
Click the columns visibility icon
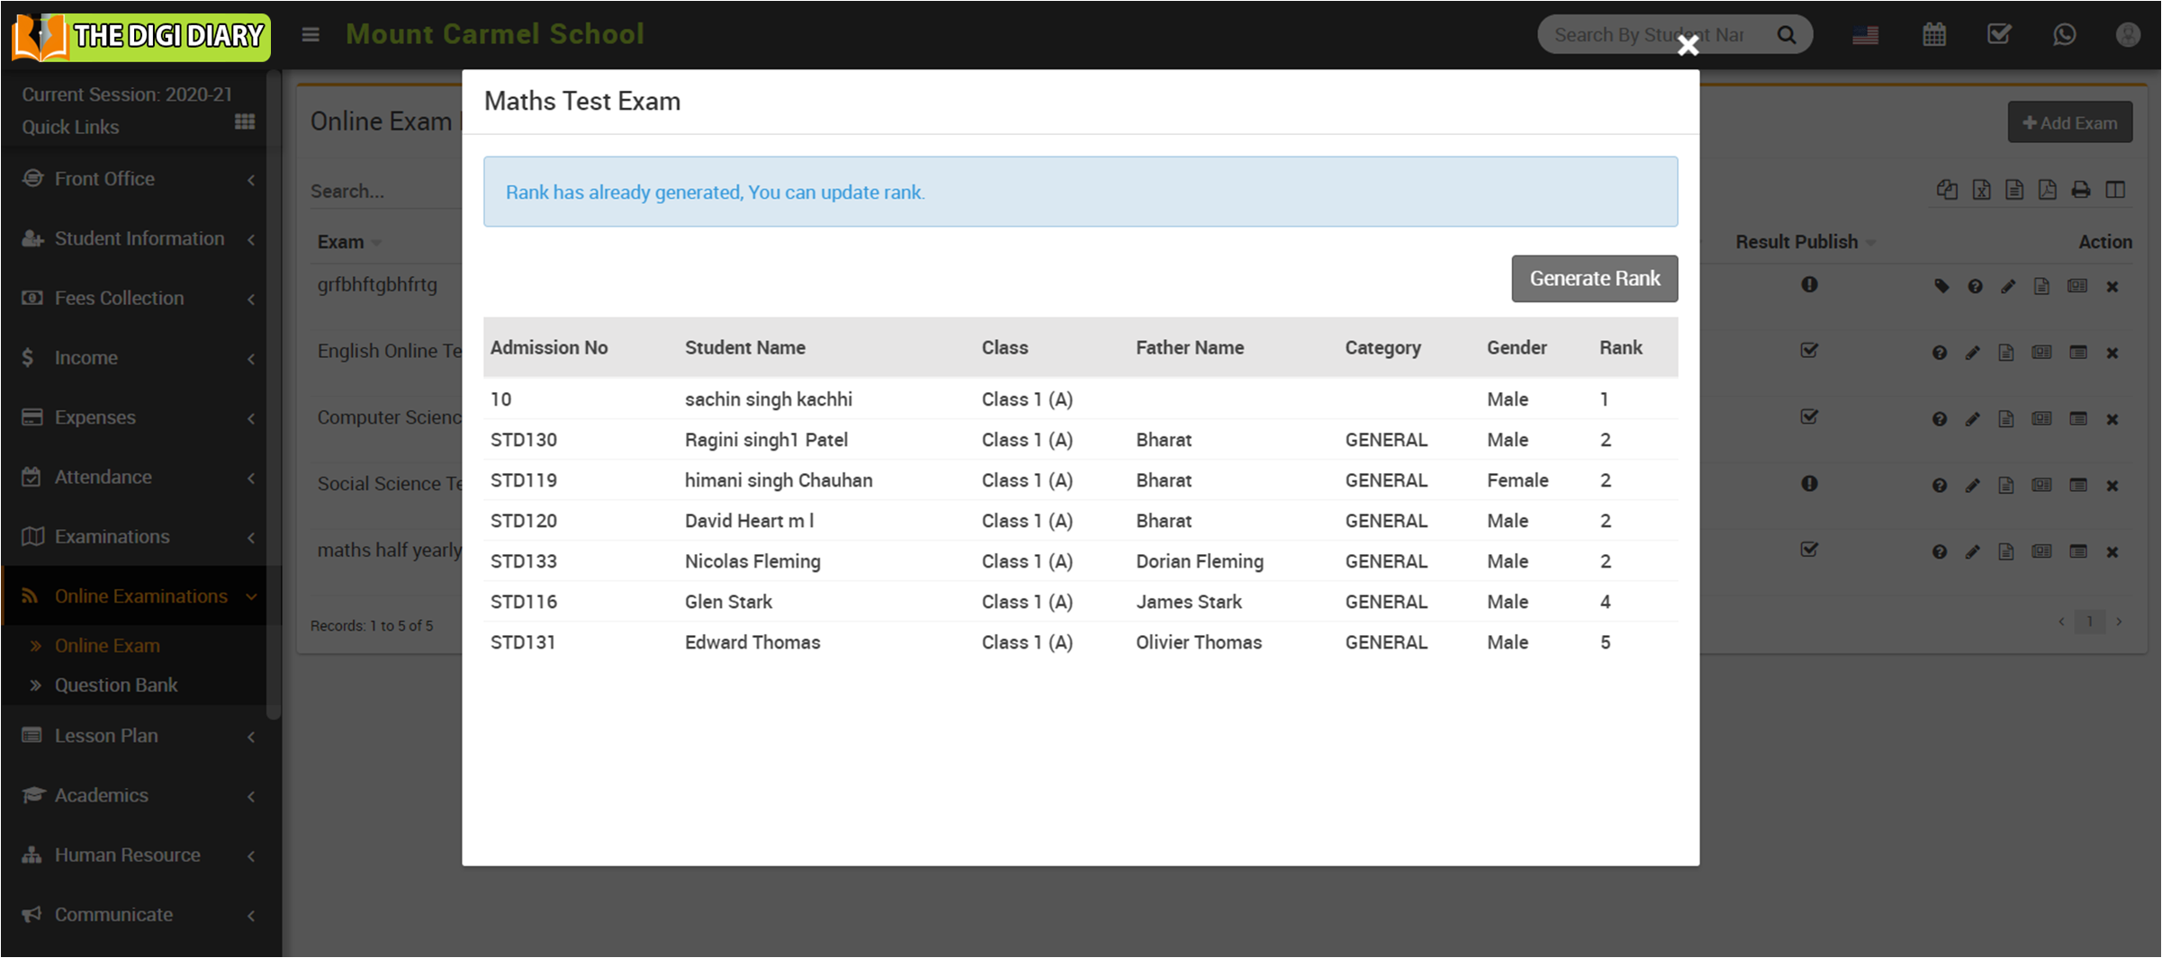pyautogui.click(x=2115, y=190)
